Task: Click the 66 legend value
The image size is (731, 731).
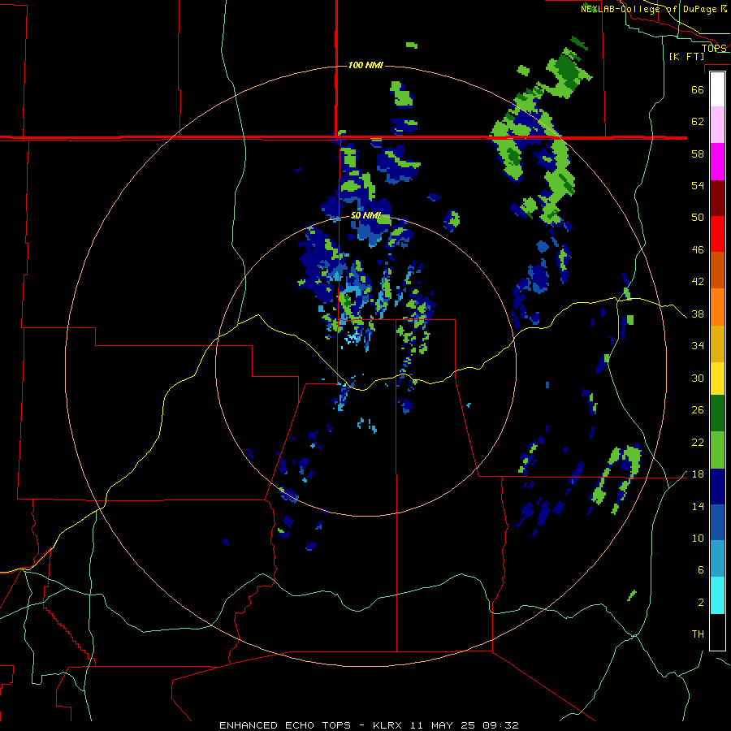Action: (x=698, y=89)
